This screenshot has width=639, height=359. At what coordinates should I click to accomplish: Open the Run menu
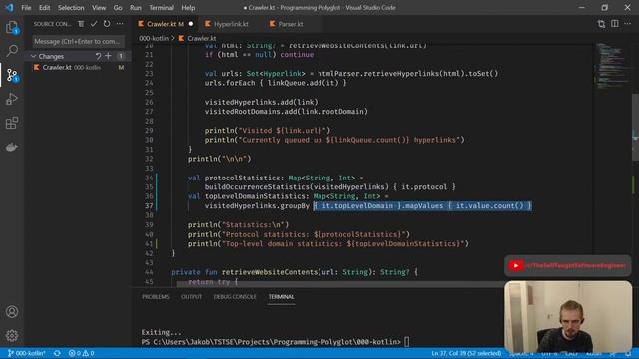[136, 8]
